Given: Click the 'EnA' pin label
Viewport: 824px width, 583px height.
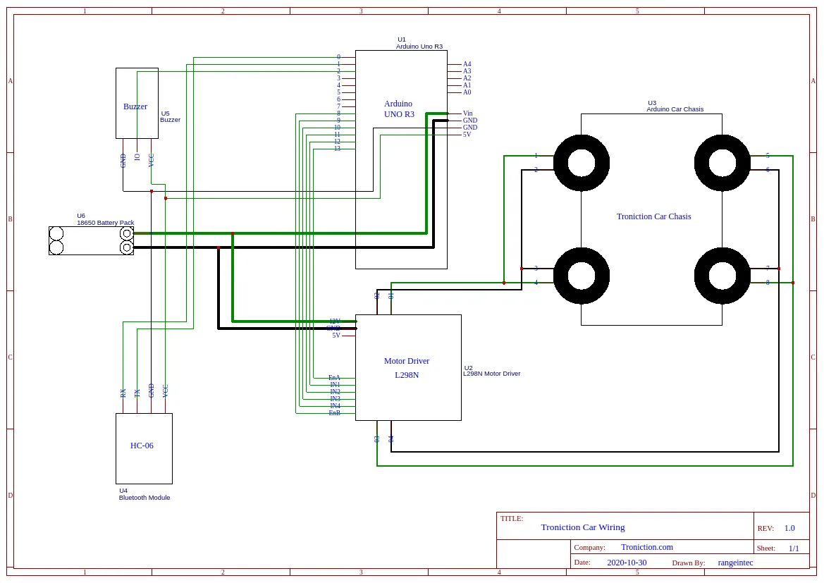Looking at the screenshot, I should click(334, 378).
